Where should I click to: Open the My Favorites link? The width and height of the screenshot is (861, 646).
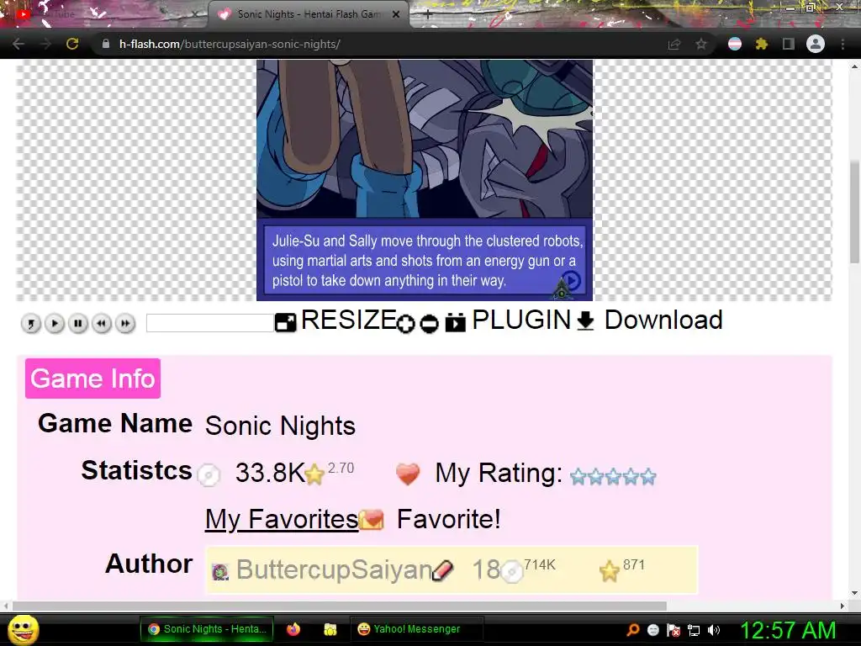tap(282, 519)
